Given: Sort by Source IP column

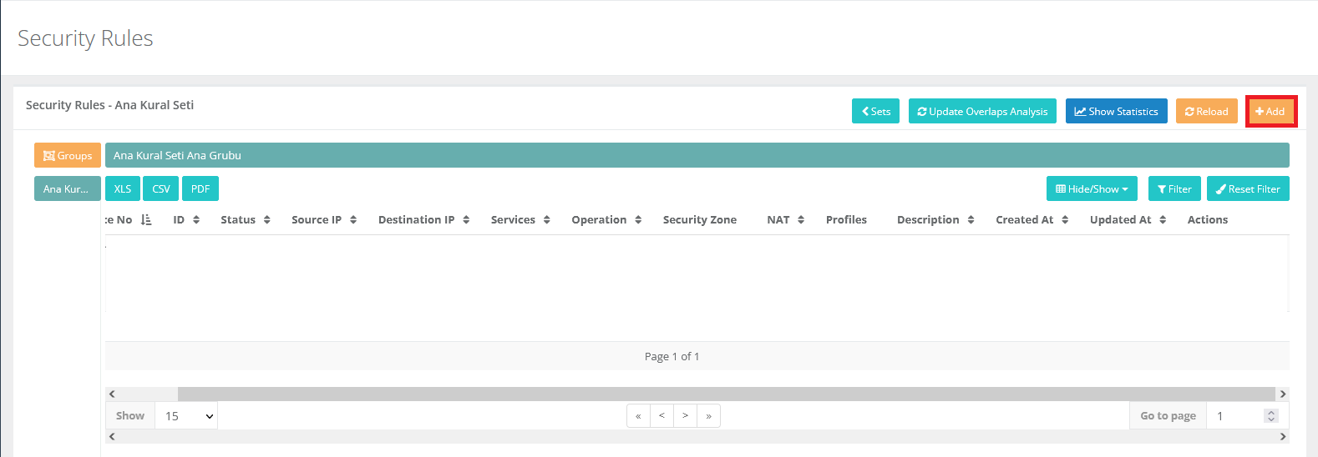Looking at the screenshot, I should click(324, 219).
